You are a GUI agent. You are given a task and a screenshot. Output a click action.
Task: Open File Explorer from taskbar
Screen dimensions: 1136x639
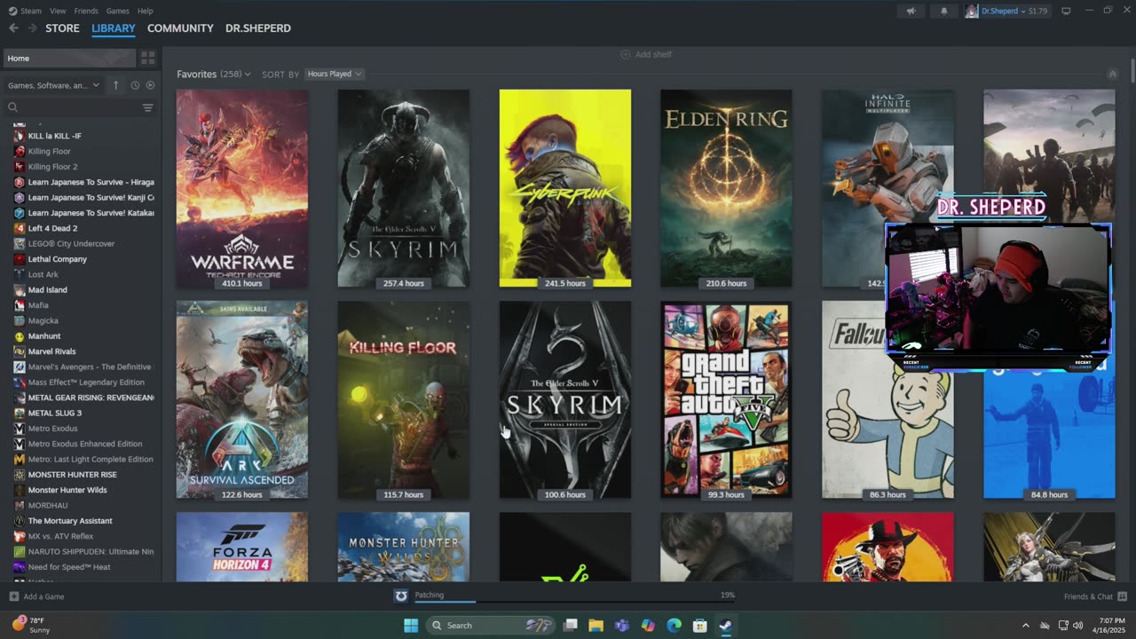tap(596, 626)
